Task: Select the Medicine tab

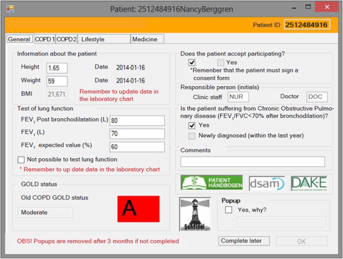Action: [x=147, y=39]
